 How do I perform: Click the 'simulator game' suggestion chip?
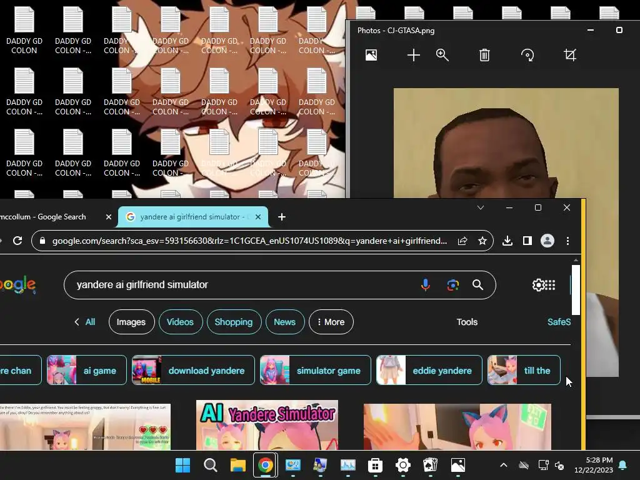pyautogui.click(x=316, y=370)
